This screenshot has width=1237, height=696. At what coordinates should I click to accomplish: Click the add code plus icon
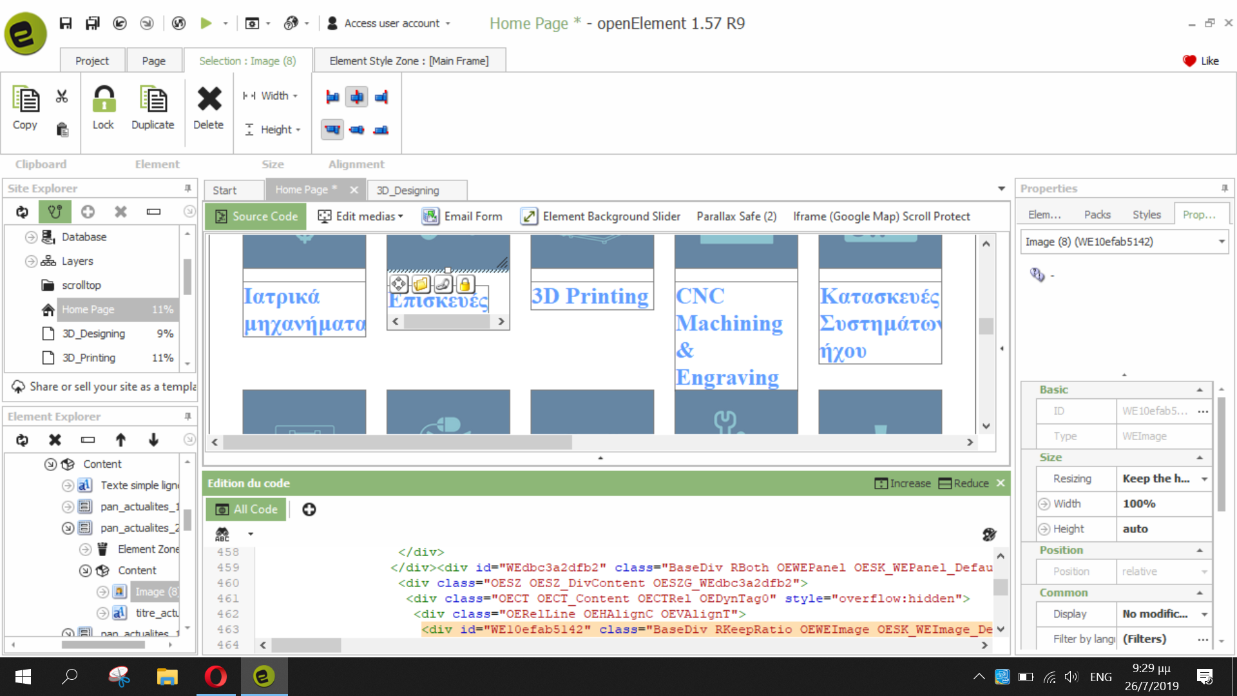309,510
